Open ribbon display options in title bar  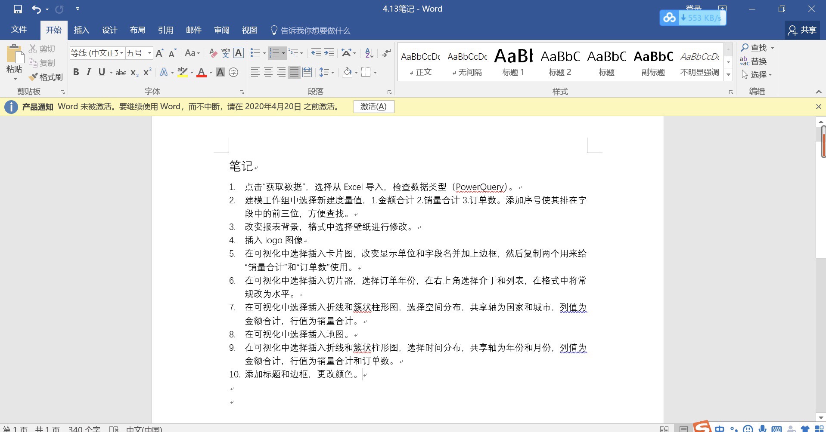pyautogui.click(x=722, y=9)
